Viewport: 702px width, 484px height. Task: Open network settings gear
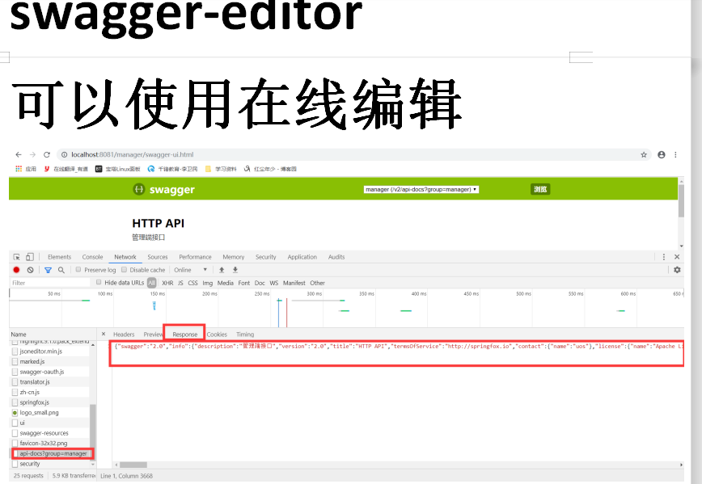pyautogui.click(x=677, y=270)
